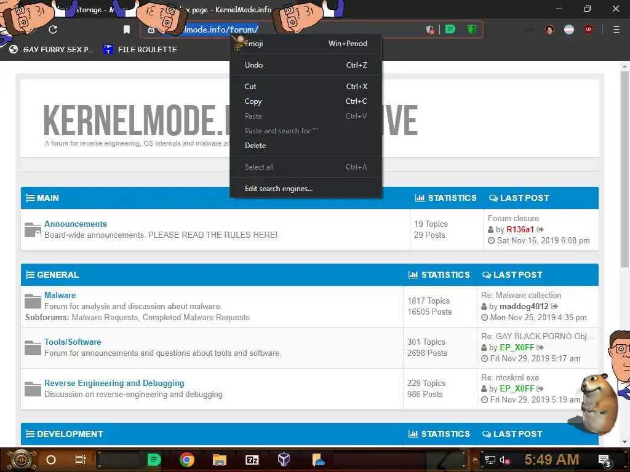Open the Tools/Software forum
630x472 pixels.
coord(73,342)
